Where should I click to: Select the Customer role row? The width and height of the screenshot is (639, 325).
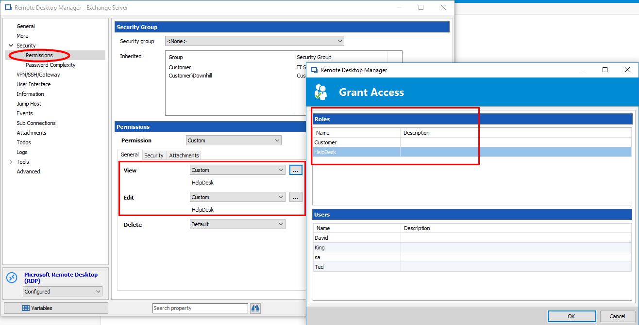point(472,142)
